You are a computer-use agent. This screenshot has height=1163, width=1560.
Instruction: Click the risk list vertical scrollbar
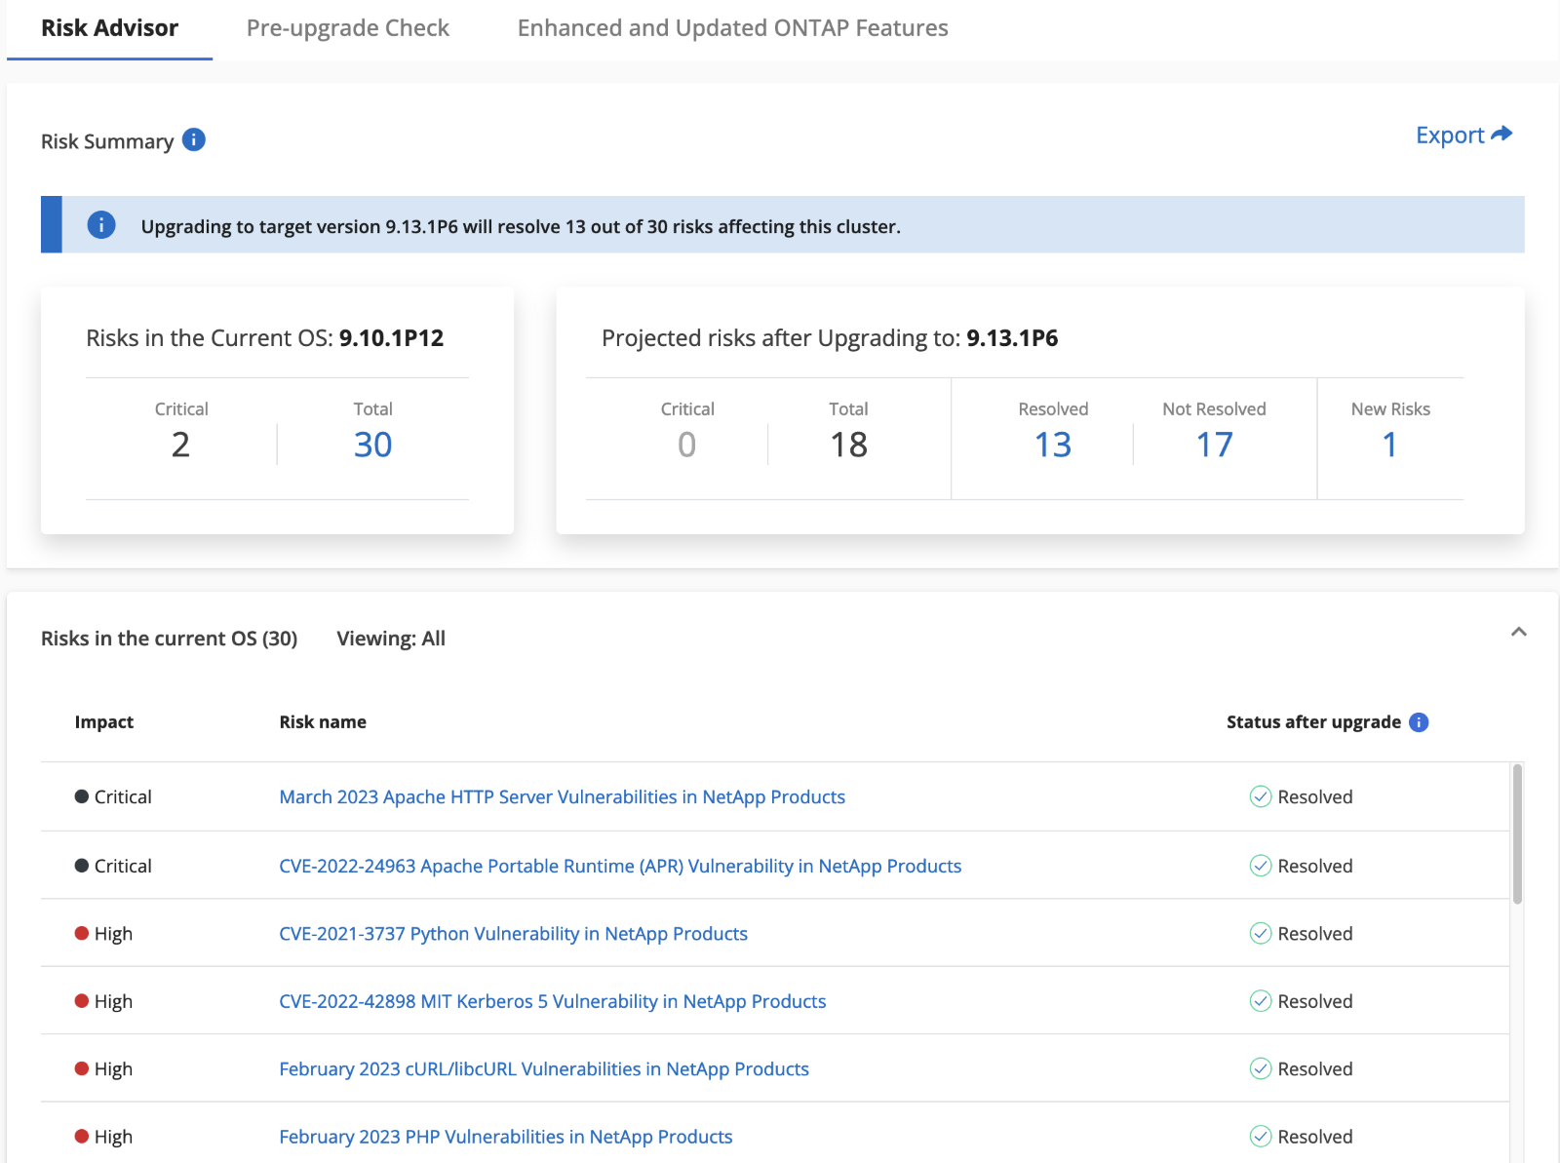tap(1516, 834)
